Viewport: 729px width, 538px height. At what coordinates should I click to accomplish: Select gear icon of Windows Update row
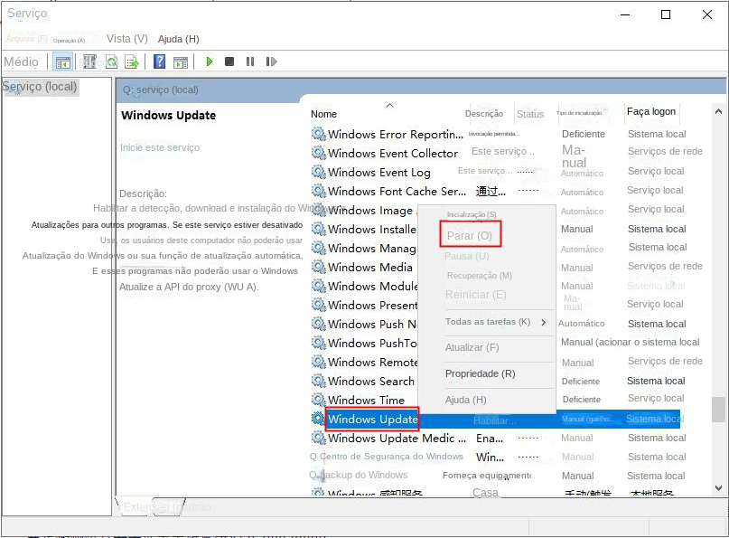pos(318,419)
